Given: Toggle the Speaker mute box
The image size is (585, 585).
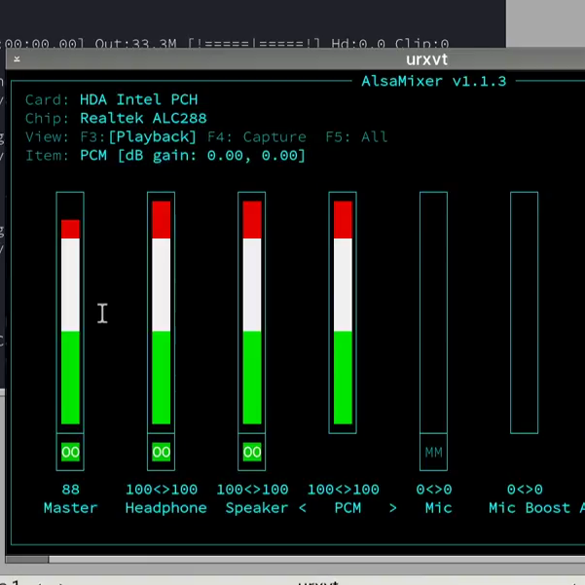Looking at the screenshot, I should point(252,452).
